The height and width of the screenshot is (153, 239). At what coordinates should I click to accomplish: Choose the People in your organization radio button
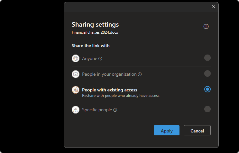(207, 73)
